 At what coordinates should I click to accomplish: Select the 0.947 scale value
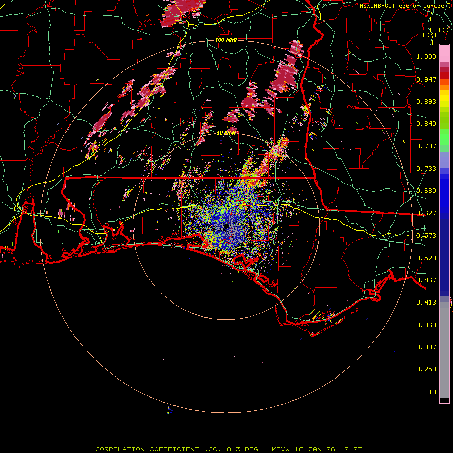(426, 79)
